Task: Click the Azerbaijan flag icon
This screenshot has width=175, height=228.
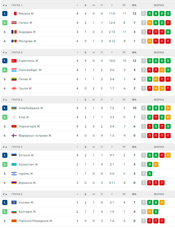Action: pyautogui.click(x=14, y=108)
